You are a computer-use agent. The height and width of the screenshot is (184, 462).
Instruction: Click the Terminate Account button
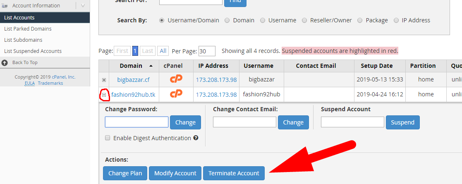coord(234,173)
